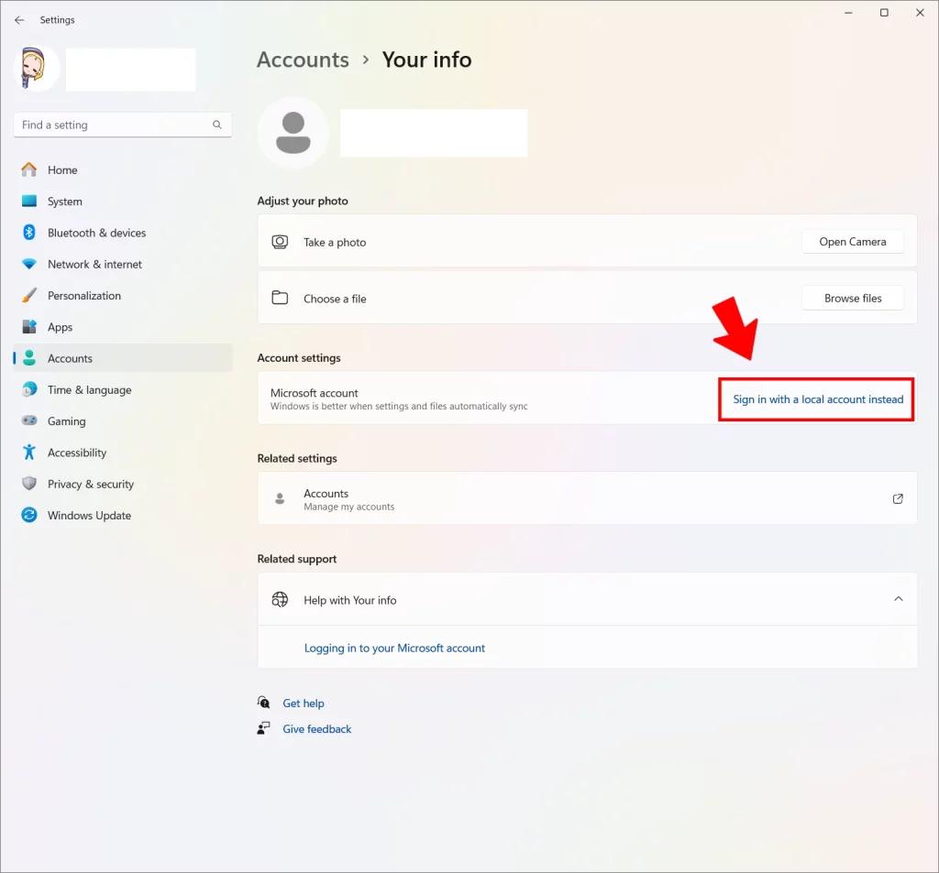Click the Open Camera button
939x873 pixels.
852,242
